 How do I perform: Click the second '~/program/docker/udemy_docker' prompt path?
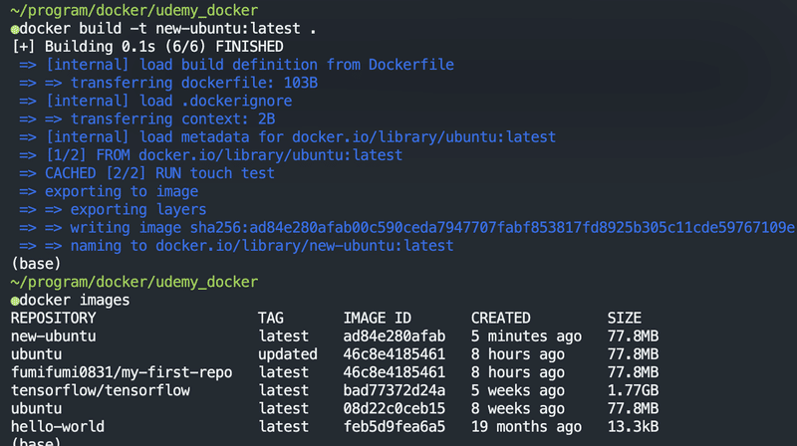coord(134,282)
